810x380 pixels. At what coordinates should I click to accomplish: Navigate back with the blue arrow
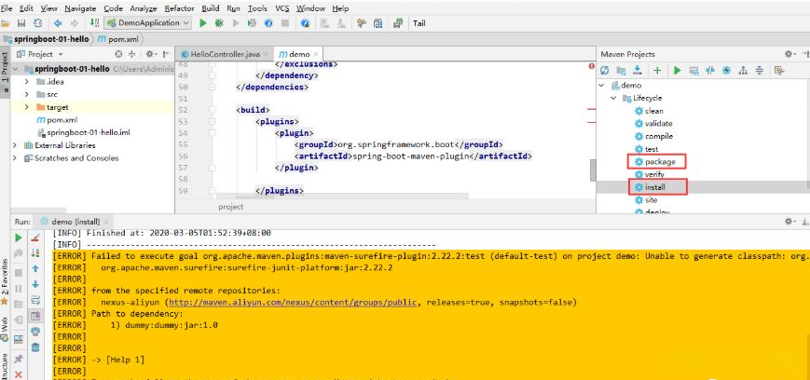[58, 23]
